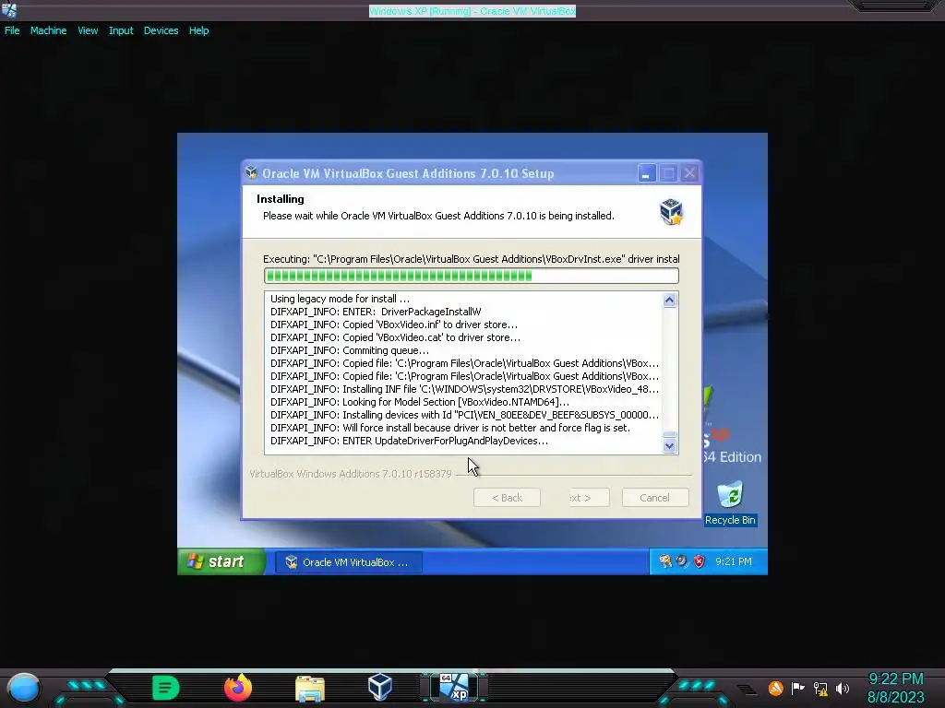This screenshot has width=945, height=708.
Task: Click the Action Center flag tray icon
Action: 798,688
